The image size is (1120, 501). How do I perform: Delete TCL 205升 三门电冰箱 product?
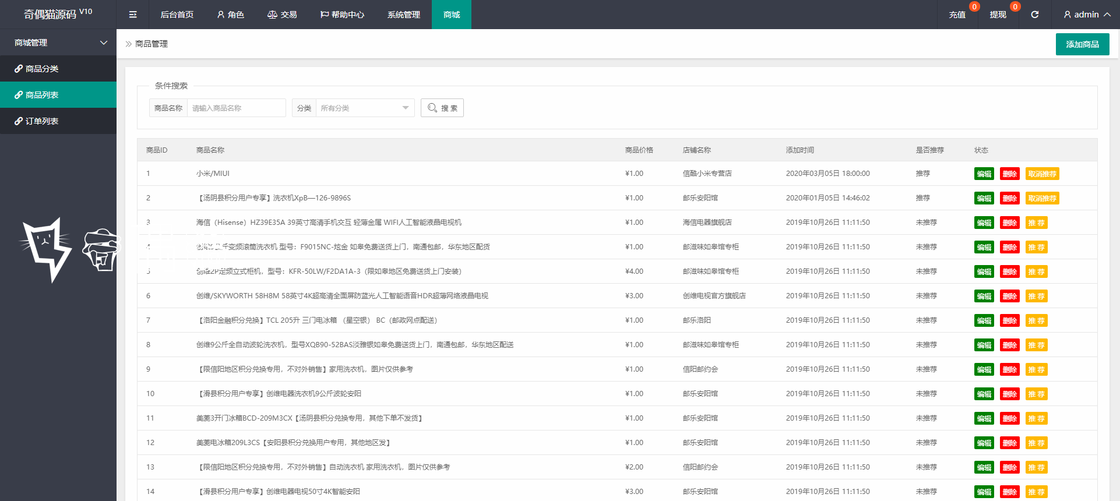pos(1010,320)
